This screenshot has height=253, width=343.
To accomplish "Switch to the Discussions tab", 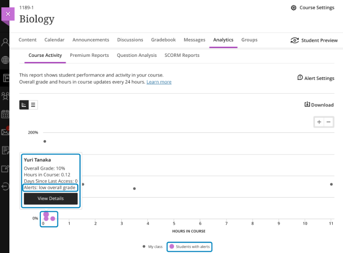I will 130,40.
